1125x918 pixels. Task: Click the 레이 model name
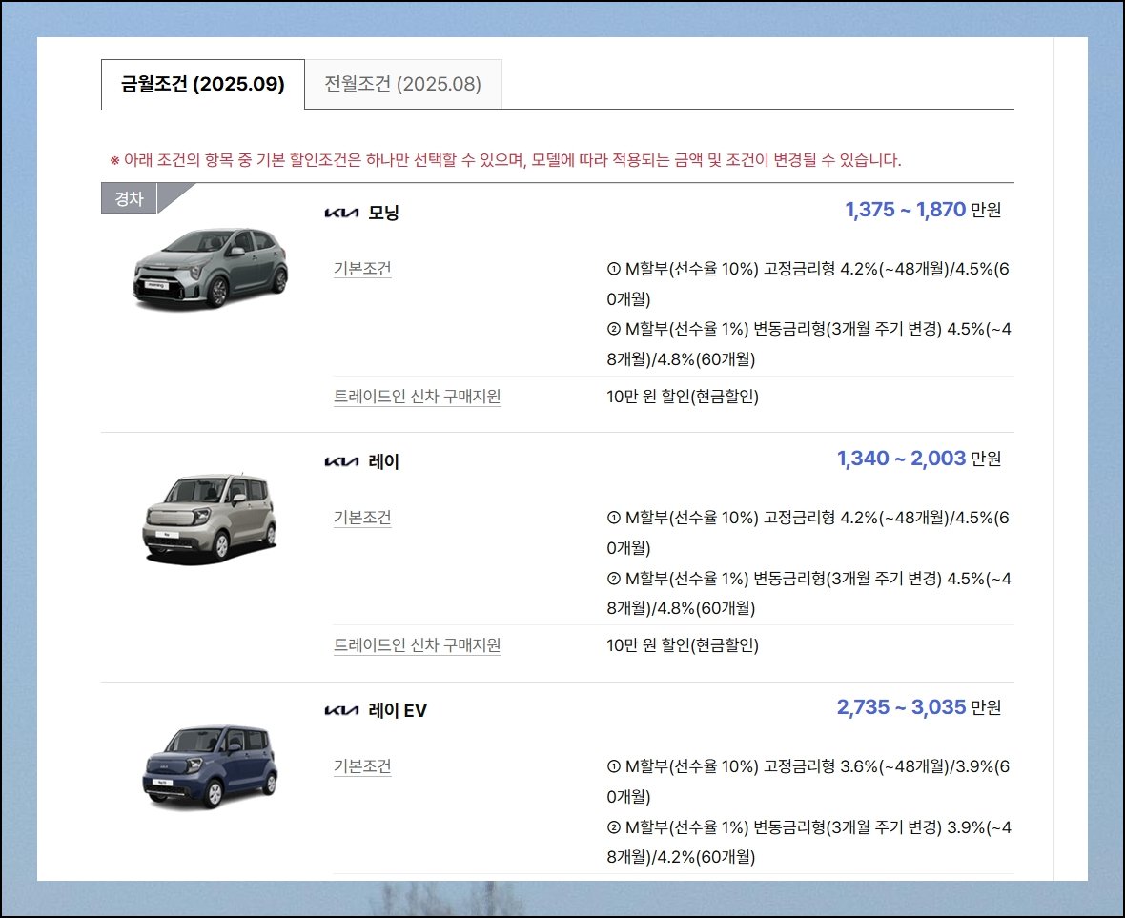[383, 461]
